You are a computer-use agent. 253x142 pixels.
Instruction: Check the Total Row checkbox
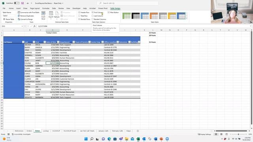[79, 16]
